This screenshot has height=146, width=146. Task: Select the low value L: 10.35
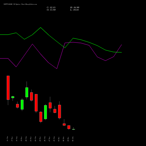tap(74, 10)
